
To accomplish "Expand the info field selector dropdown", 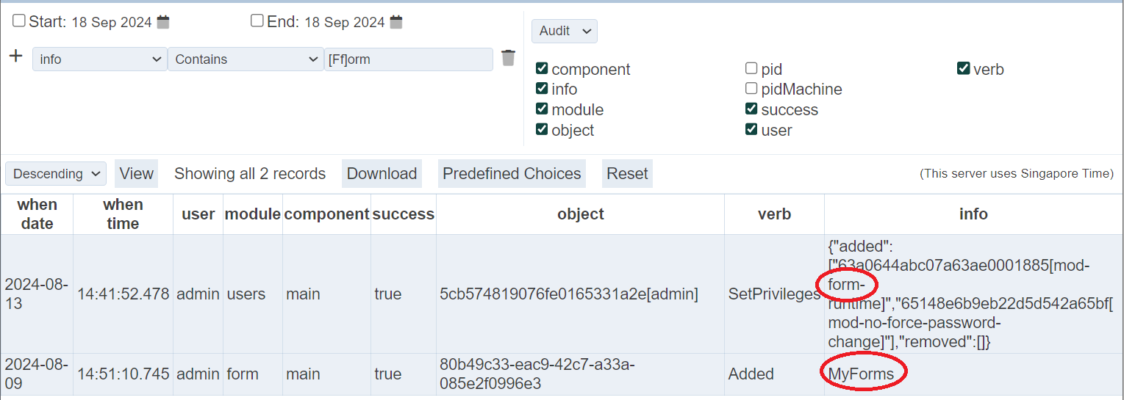I will pos(100,59).
